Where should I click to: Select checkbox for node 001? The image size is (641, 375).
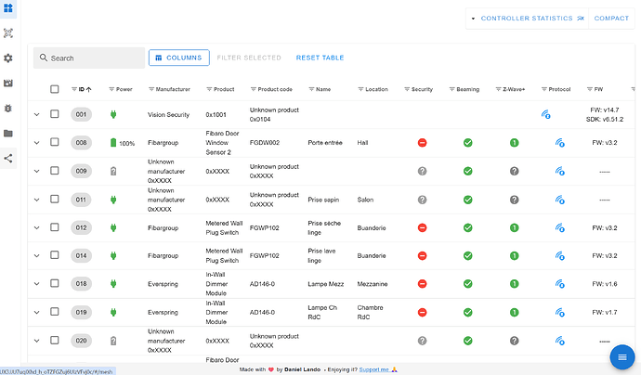55,114
